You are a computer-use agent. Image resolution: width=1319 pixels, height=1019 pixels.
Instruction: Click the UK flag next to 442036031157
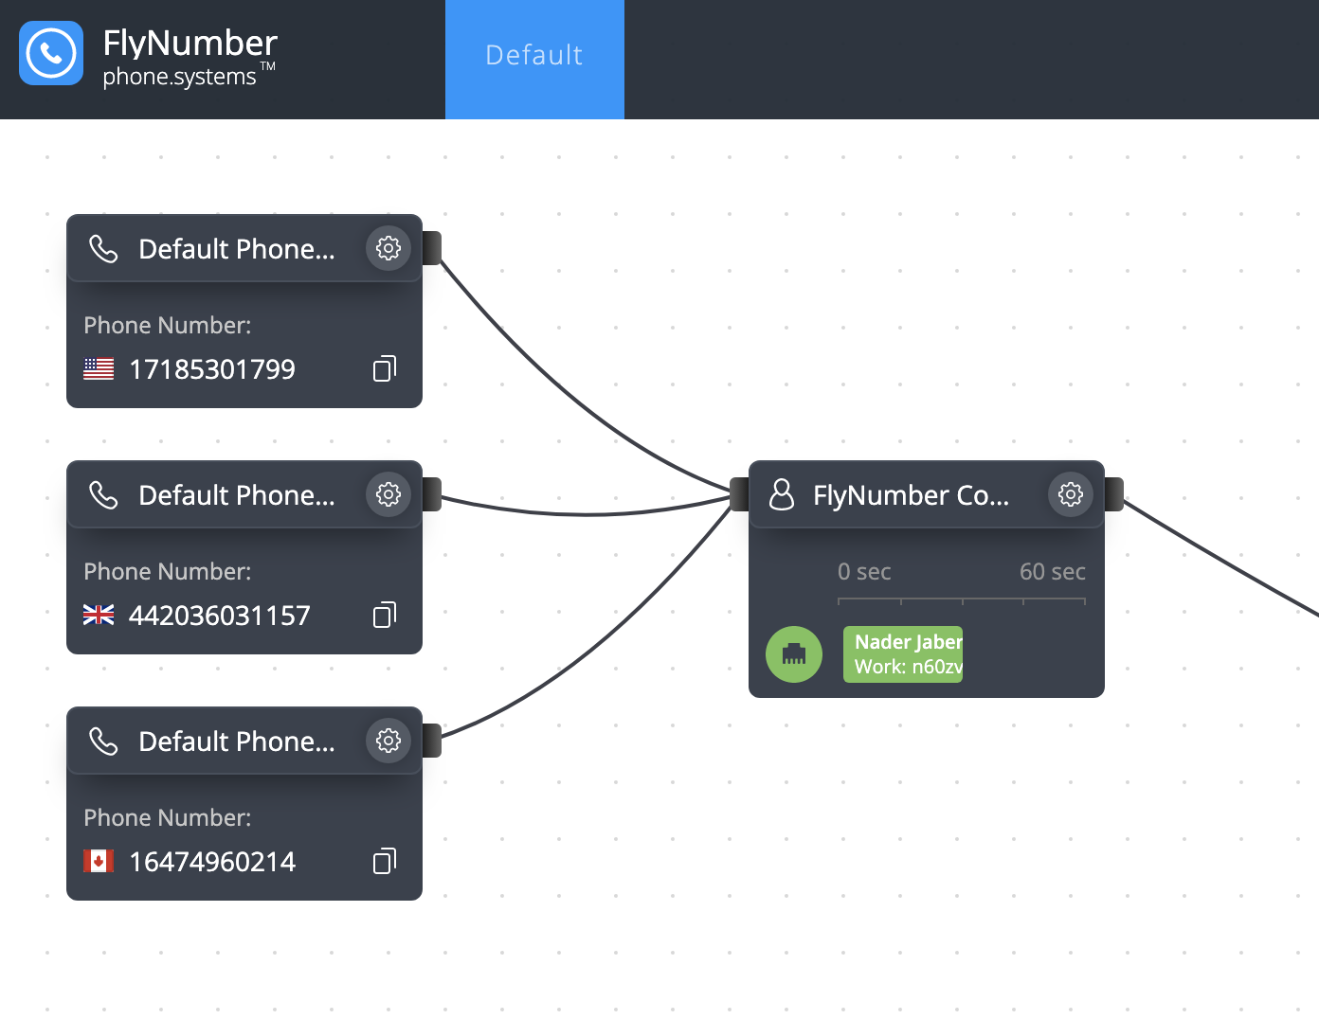pos(99,616)
